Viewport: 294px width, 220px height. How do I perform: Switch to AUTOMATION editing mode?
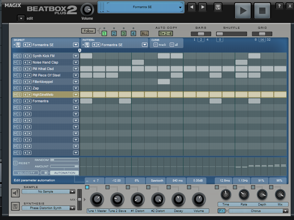[x=64, y=173]
